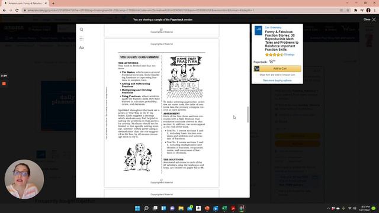The image size is (379, 213).
Task: Open the Cart icon on Amazon header
Action: click(348, 29)
